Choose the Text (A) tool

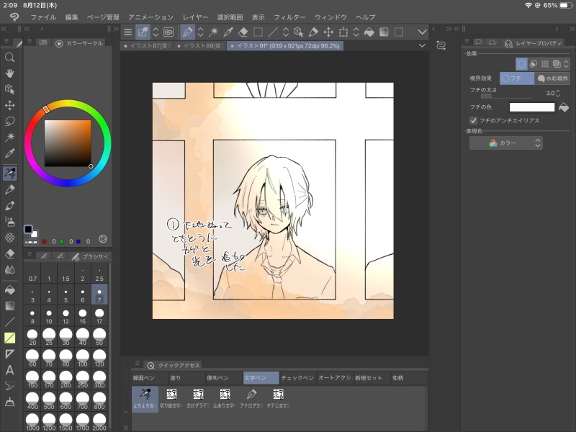(x=10, y=370)
